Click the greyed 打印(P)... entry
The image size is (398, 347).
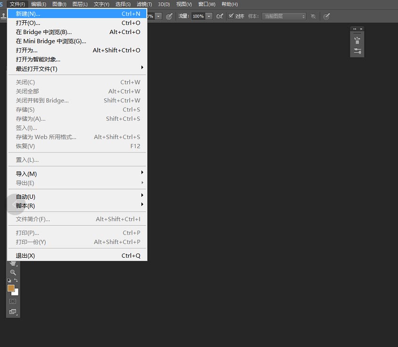(x=77, y=233)
